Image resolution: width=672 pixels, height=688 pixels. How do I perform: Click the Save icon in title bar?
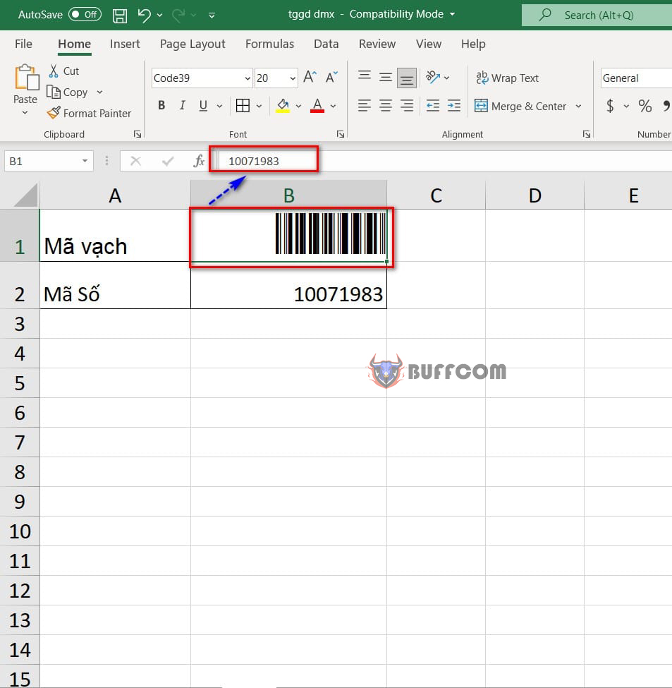120,16
